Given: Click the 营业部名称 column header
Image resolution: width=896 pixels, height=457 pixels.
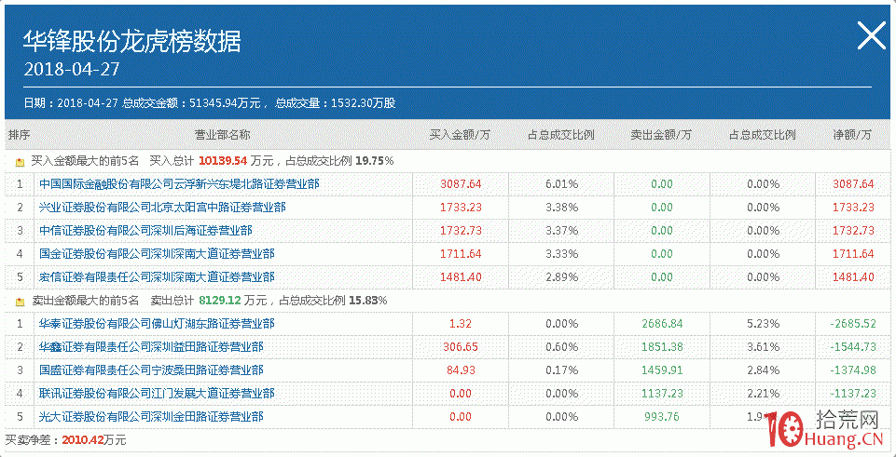Looking at the screenshot, I should pyautogui.click(x=222, y=135).
